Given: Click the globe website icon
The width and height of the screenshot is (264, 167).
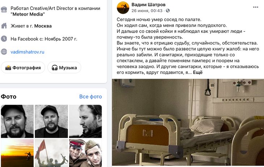Looking at the screenshot, I should (4, 51).
